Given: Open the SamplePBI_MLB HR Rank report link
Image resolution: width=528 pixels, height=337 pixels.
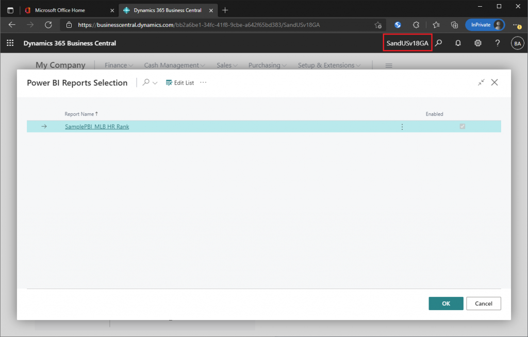Looking at the screenshot, I should pyautogui.click(x=97, y=127).
